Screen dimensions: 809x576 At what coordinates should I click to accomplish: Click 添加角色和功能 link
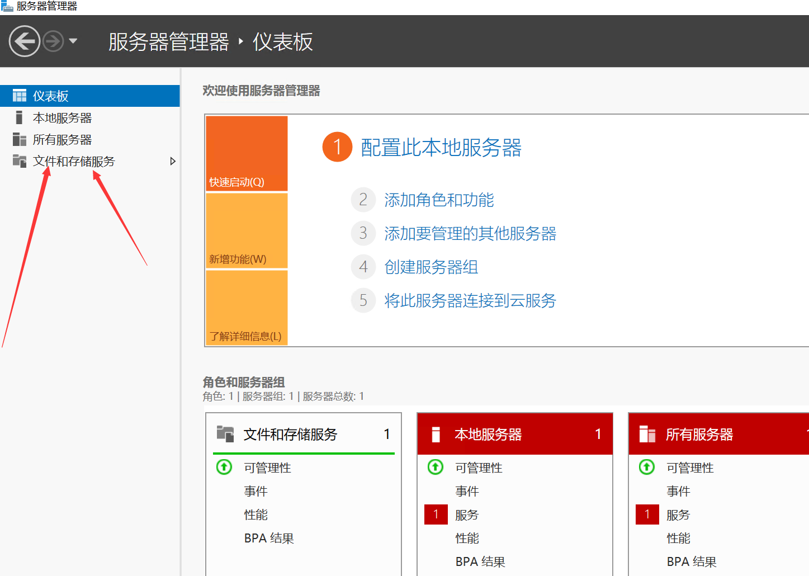pyautogui.click(x=439, y=200)
